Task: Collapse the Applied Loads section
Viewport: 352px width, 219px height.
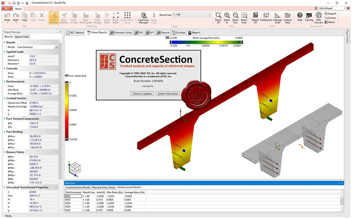Action: 4,52
